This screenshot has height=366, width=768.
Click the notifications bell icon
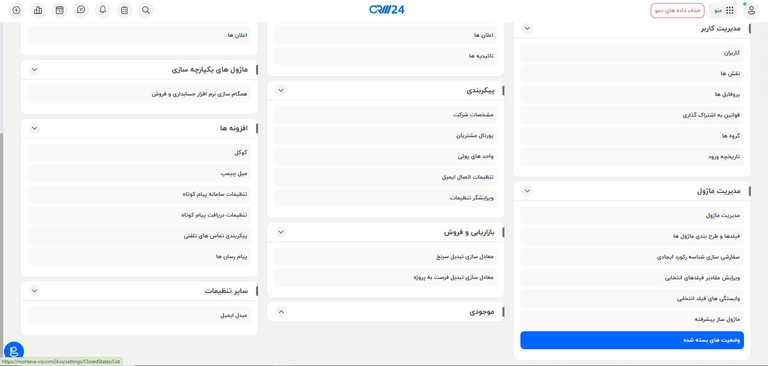[x=103, y=10]
